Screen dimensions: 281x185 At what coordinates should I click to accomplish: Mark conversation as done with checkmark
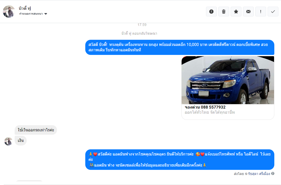[273, 12]
